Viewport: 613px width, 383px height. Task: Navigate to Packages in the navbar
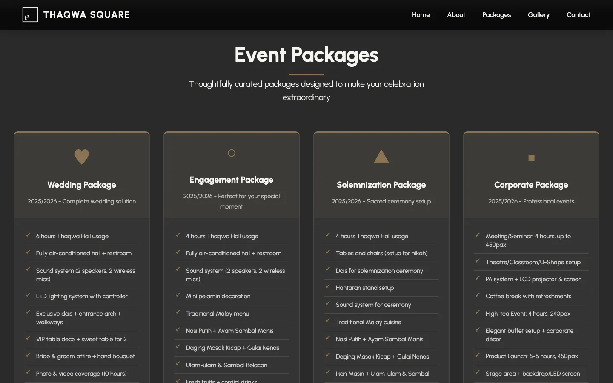pos(496,15)
